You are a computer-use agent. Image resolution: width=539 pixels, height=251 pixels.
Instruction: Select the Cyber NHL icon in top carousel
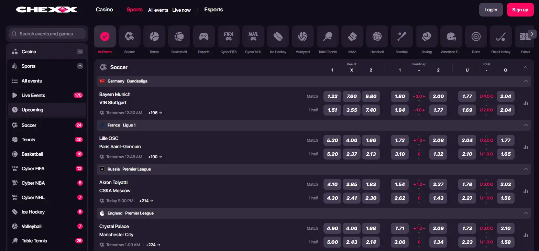[253, 36]
